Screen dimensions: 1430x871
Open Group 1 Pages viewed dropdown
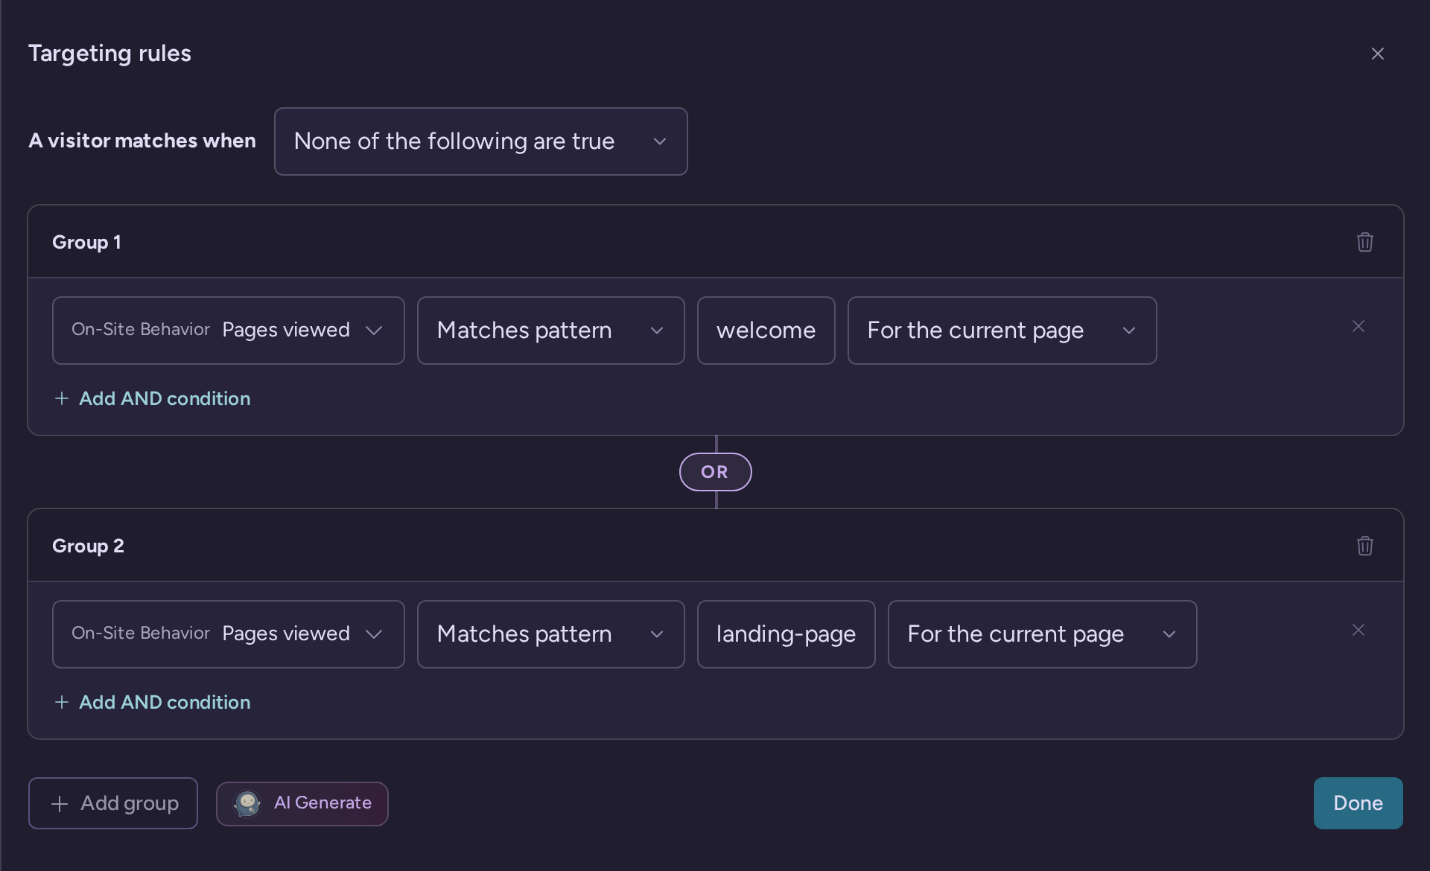pos(228,331)
